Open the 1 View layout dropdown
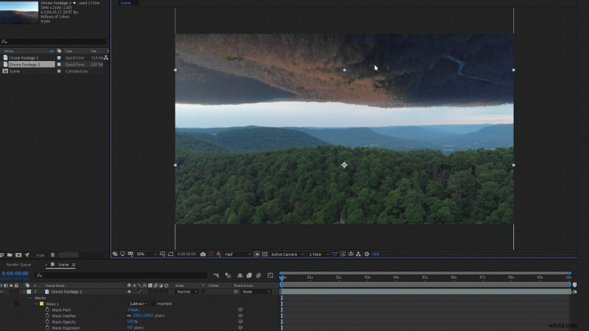The width and height of the screenshot is (589, 331). (319, 254)
